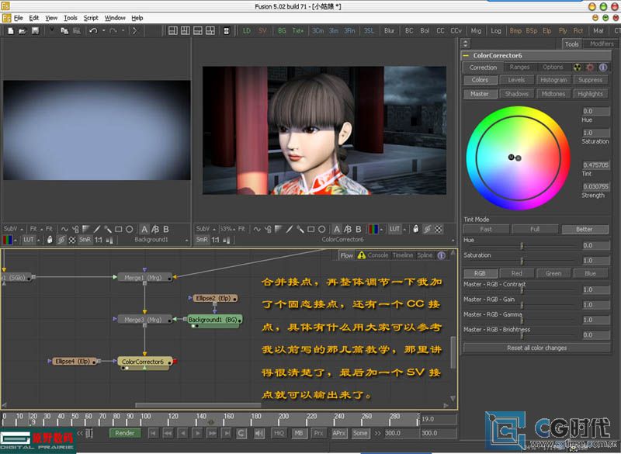This screenshot has width=621, height=454.
Task: Show buffer A in the right viewer
Action: (x=336, y=229)
